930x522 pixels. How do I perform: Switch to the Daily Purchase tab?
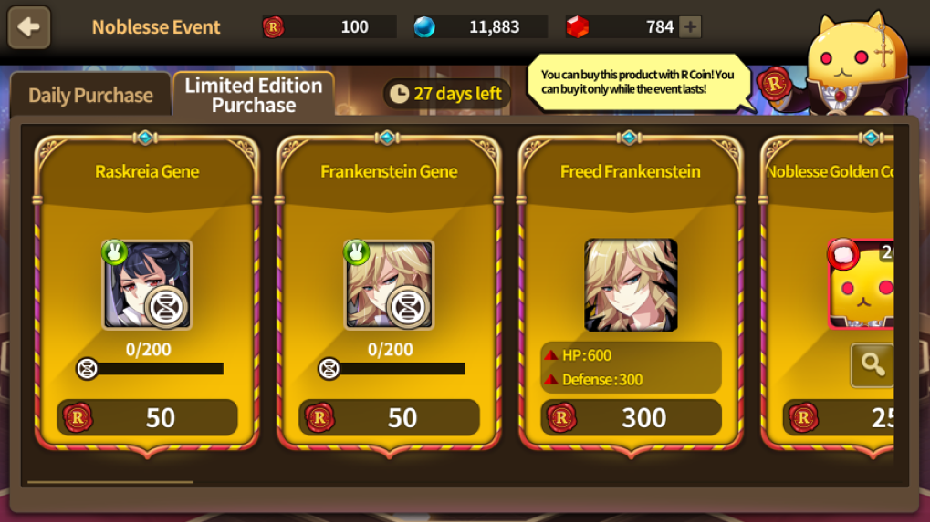(x=90, y=95)
